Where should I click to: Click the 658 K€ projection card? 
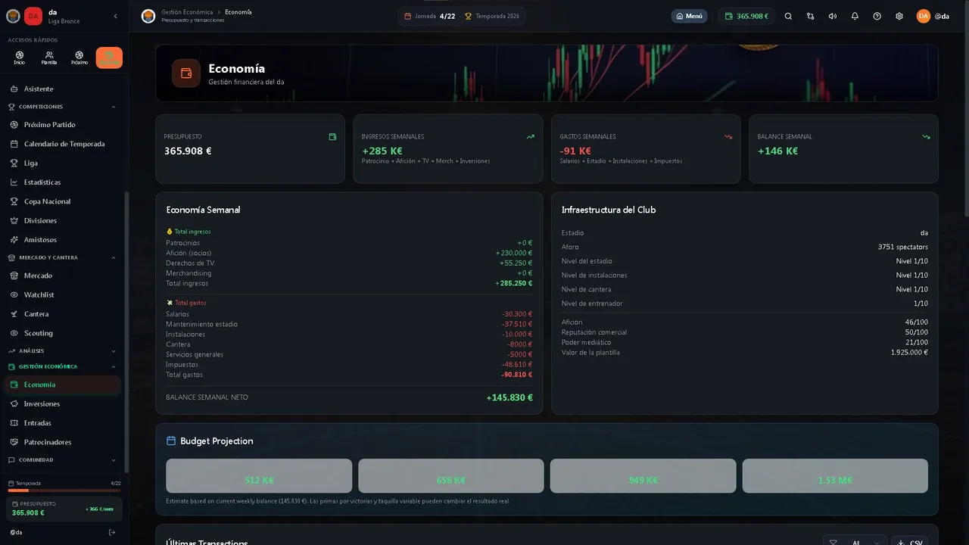tap(451, 476)
